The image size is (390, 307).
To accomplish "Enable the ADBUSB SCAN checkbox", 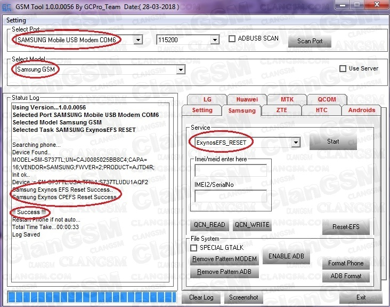I will coord(232,38).
